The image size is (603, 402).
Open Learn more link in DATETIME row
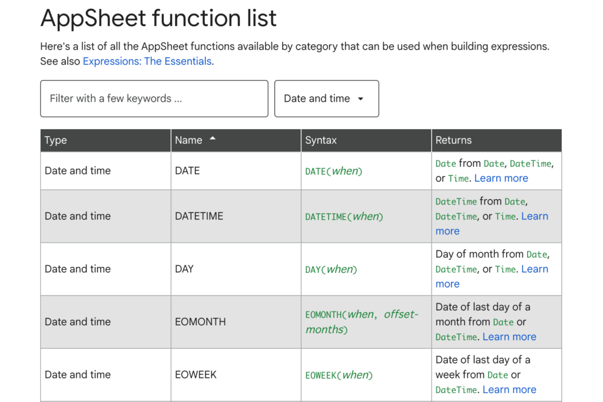pyautogui.click(x=492, y=224)
